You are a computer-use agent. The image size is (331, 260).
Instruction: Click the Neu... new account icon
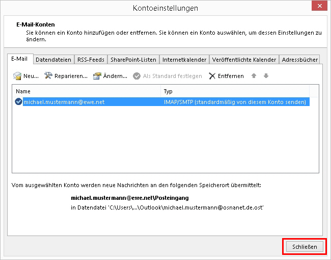[x=17, y=76]
